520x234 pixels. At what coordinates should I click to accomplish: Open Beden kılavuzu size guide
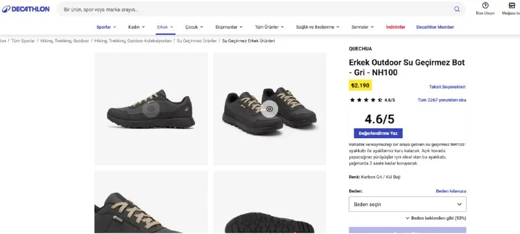[450, 191]
